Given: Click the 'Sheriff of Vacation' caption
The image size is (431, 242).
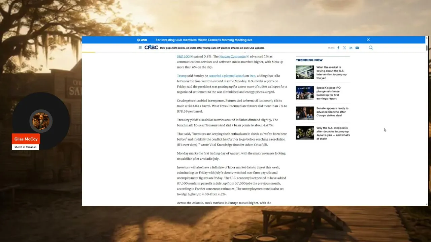Looking at the screenshot, I should click(x=26, y=147).
